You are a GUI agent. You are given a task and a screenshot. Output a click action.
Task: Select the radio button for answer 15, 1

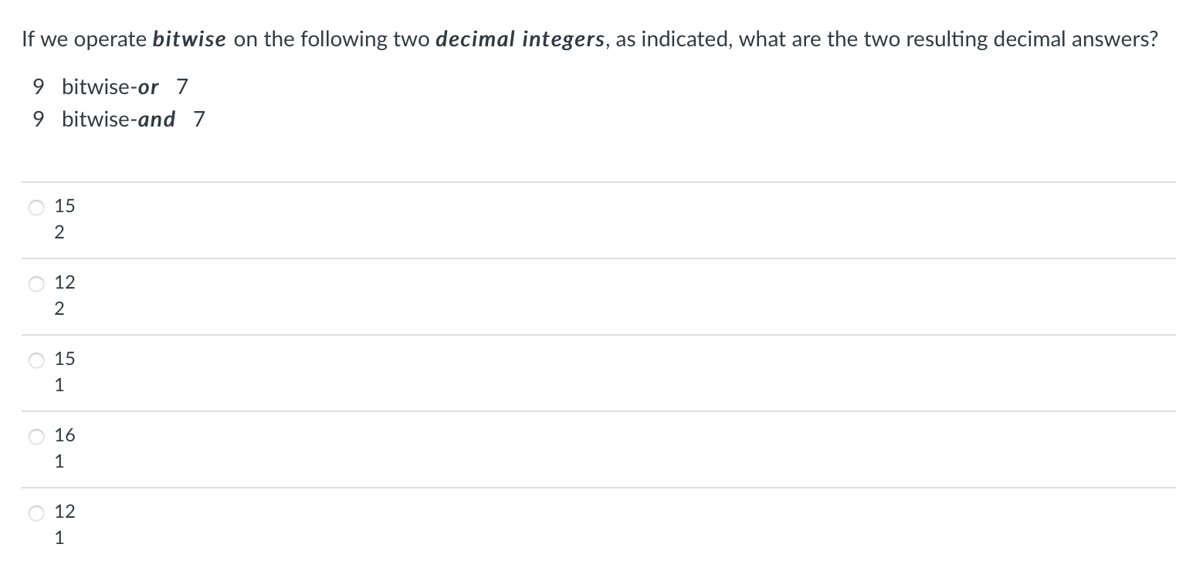click(x=36, y=360)
